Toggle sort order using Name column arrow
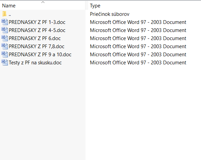This screenshot has height=160, width=201. 43,2
